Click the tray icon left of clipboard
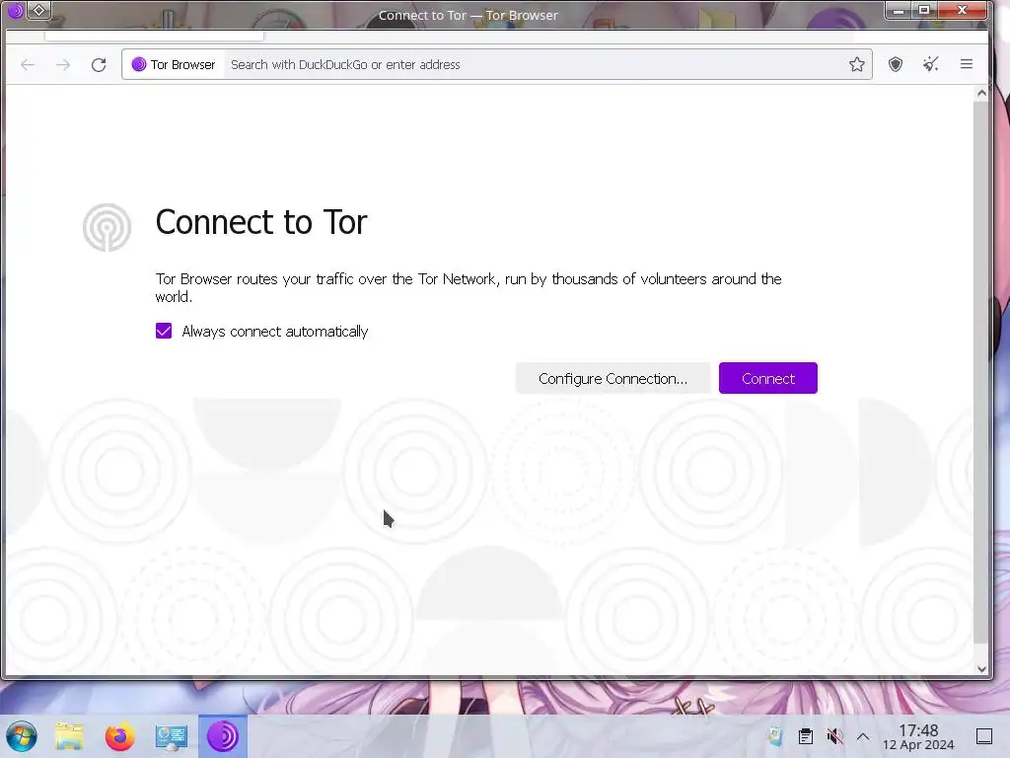Screen dimensions: 1010x758 [x=775, y=736]
